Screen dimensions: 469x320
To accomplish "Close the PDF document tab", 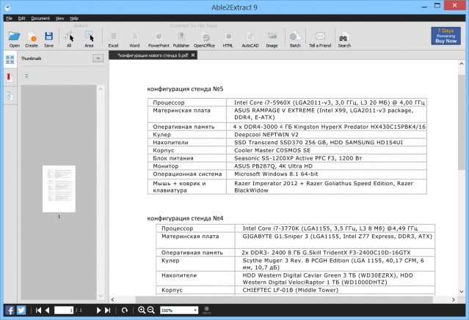I will pos(193,55).
